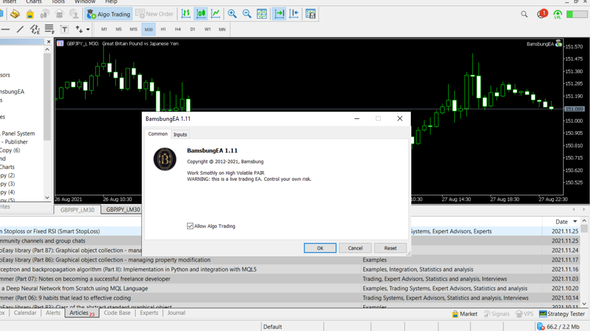Viewport: 590px width, 331px height.
Task: Open the Code Base tab
Action: pos(117,313)
